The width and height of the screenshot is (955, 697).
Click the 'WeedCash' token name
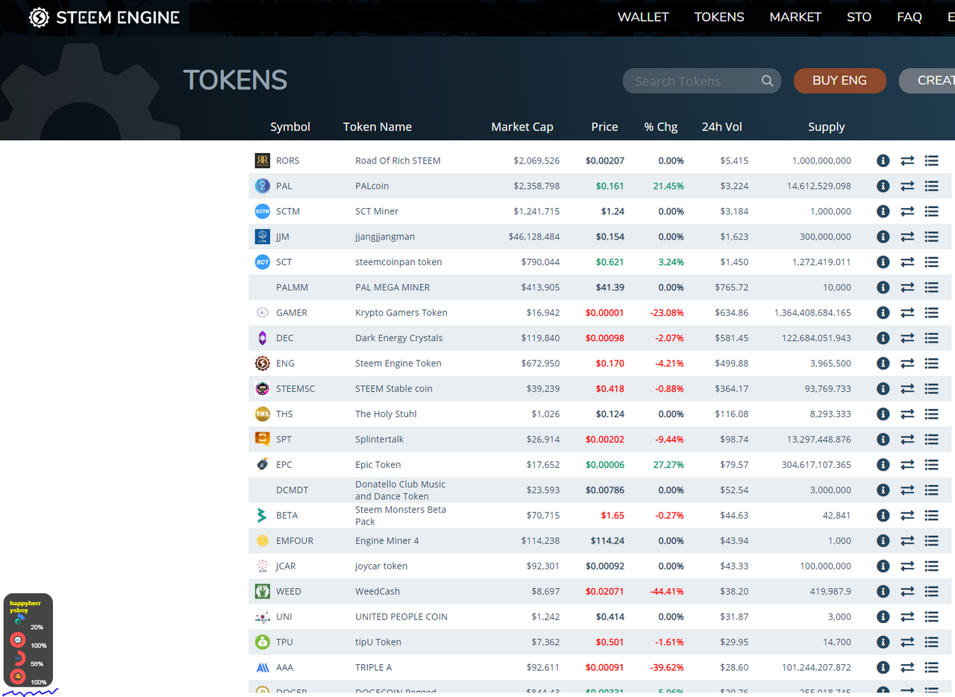pyautogui.click(x=378, y=592)
